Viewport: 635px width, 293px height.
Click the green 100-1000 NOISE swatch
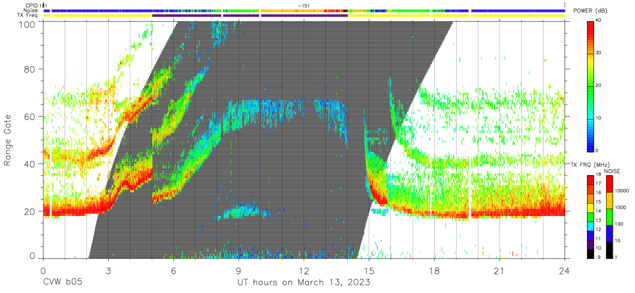tap(610, 217)
